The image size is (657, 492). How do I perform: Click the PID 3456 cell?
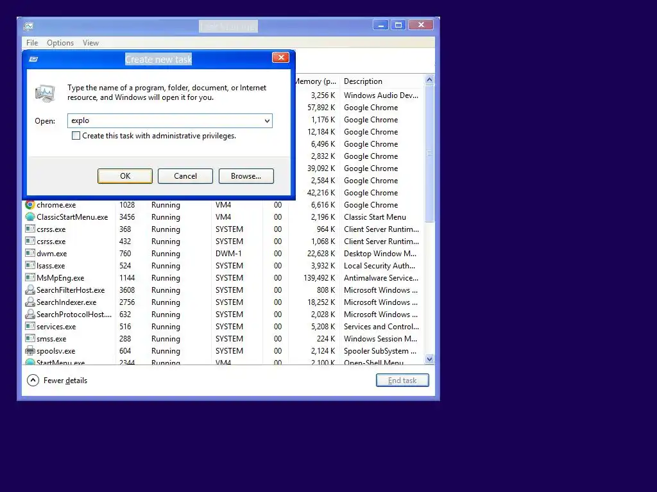pyautogui.click(x=127, y=217)
